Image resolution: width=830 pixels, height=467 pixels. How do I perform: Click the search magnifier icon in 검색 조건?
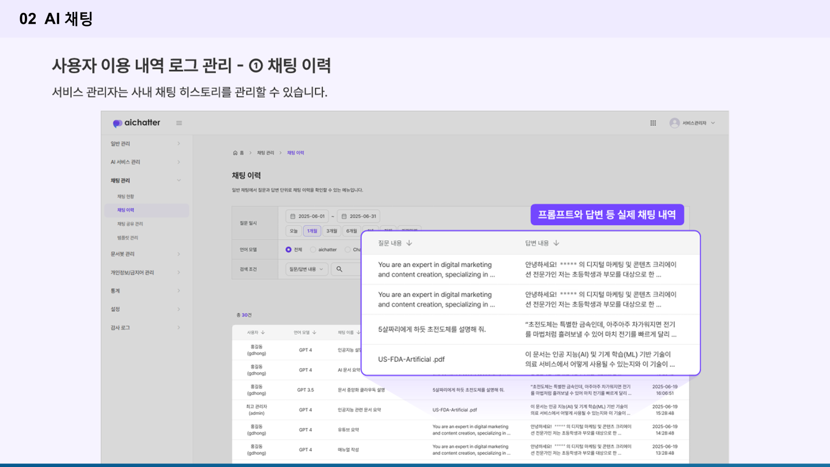click(x=339, y=269)
